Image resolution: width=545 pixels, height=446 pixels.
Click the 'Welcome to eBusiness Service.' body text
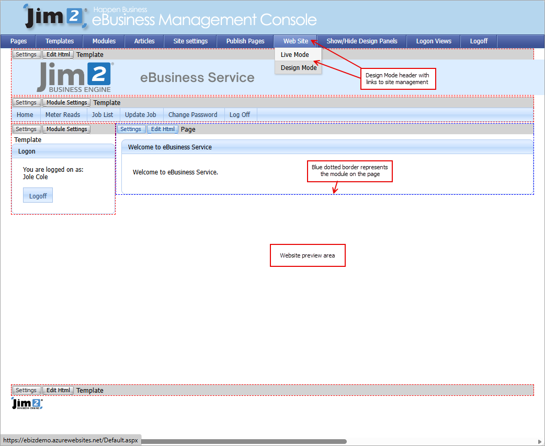(x=175, y=172)
